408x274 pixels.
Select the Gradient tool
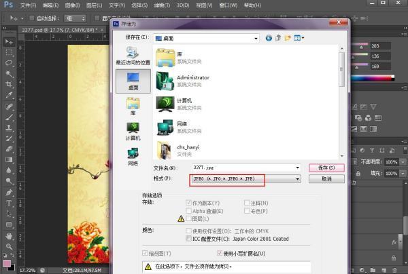coord(9,159)
